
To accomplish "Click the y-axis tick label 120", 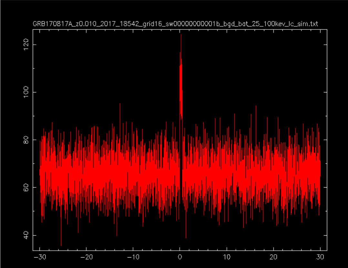I will 26,44.
